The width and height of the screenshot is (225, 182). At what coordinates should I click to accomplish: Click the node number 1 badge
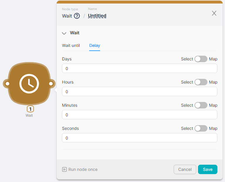(30, 109)
